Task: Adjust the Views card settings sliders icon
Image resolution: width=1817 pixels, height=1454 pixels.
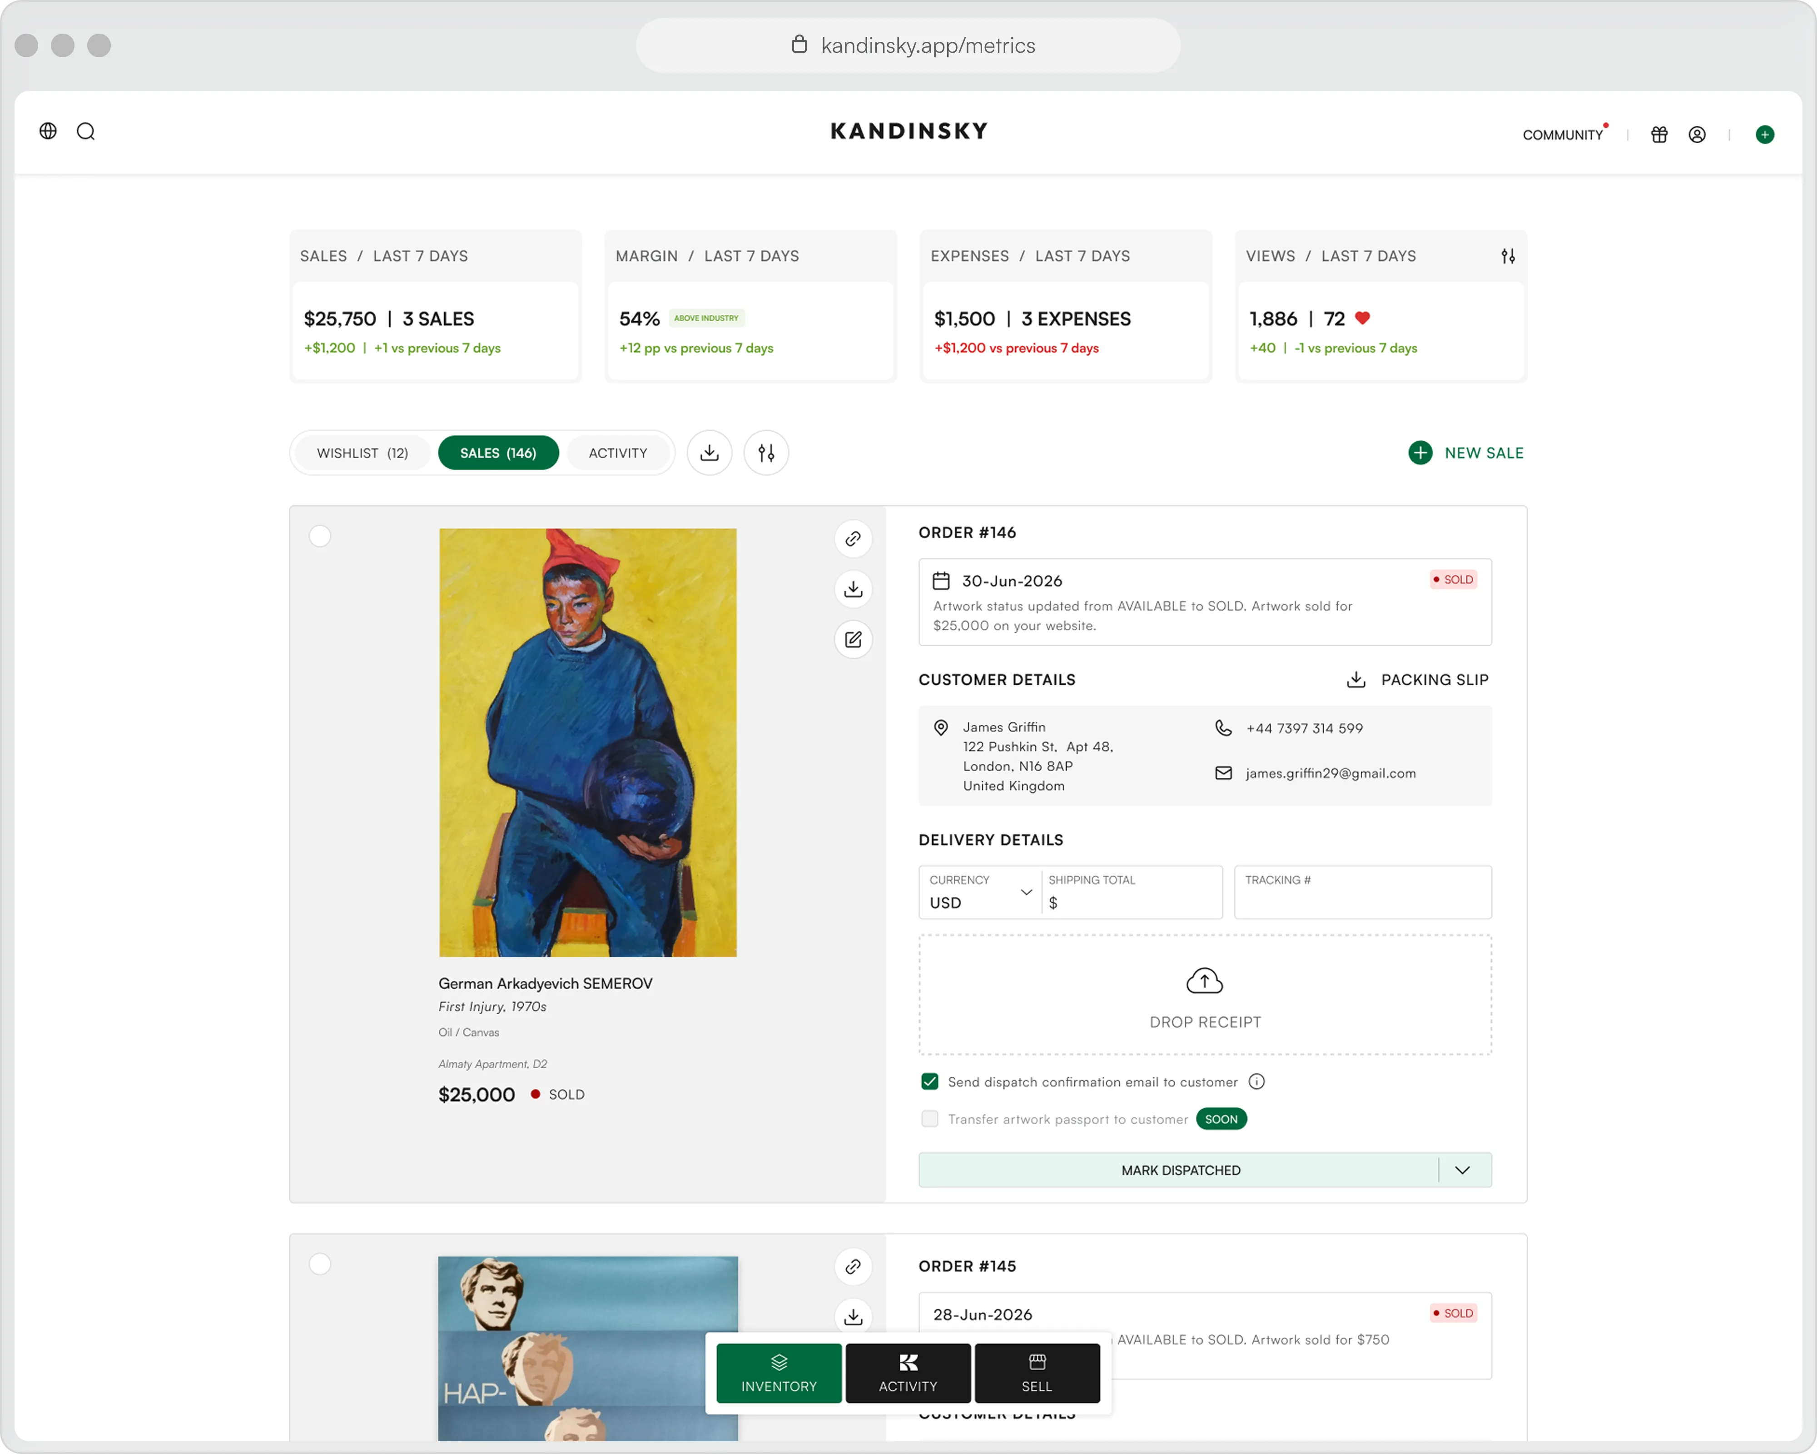Action: point(1508,255)
